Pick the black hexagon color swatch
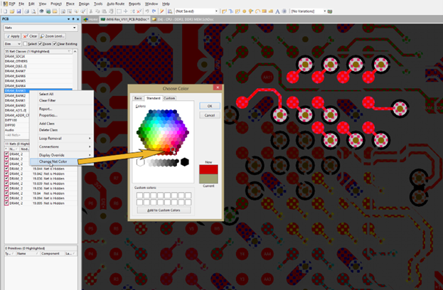 [185, 162]
